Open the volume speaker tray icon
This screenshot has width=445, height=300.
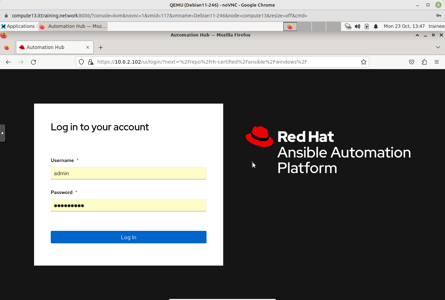click(357, 26)
